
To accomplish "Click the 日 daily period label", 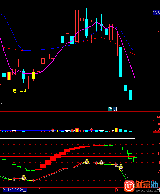I will click(158, 190).
